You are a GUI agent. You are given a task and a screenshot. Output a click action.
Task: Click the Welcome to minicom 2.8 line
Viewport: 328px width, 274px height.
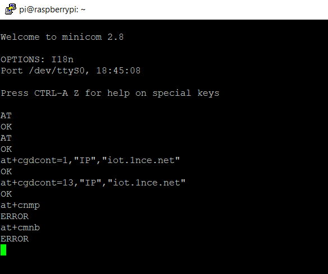[x=62, y=37]
